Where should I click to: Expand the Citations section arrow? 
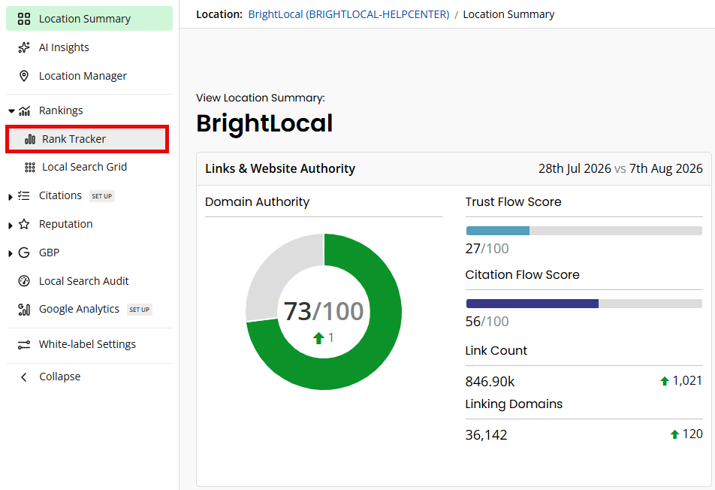click(x=10, y=197)
